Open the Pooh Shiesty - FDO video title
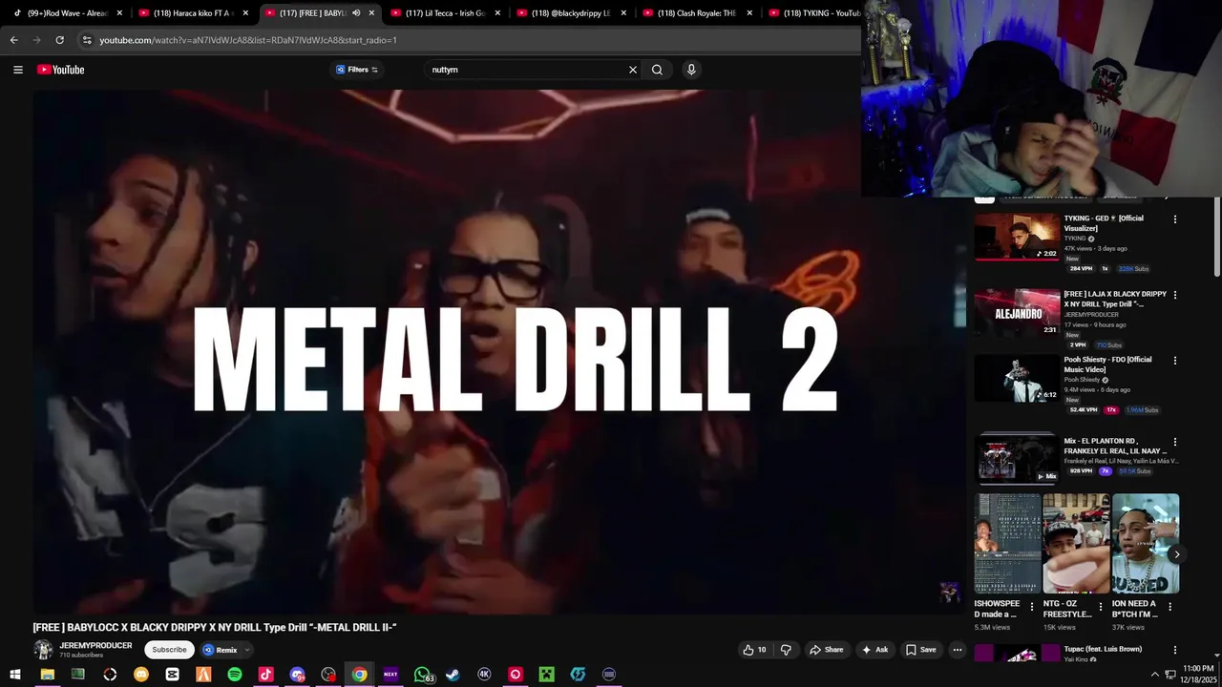This screenshot has height=687, width=1222. point(1108,364)
